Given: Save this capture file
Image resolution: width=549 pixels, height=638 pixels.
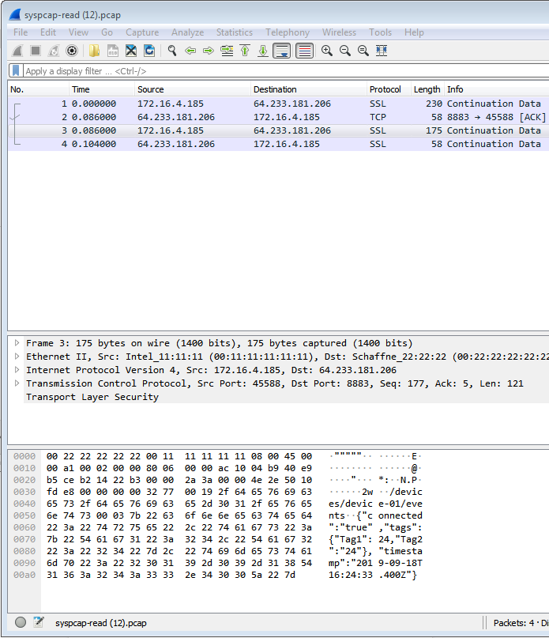Looking at the screenshot, I should coord(113,51).
